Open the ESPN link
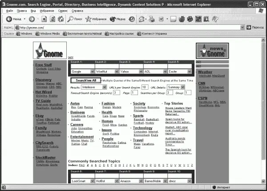 (x=202, y=98)
